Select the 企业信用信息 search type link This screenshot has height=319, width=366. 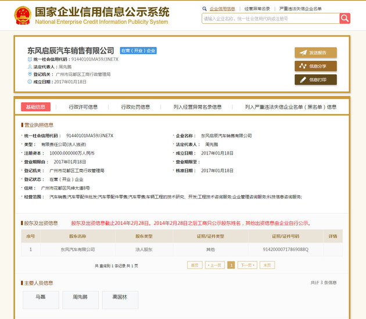tap(222, 9)
